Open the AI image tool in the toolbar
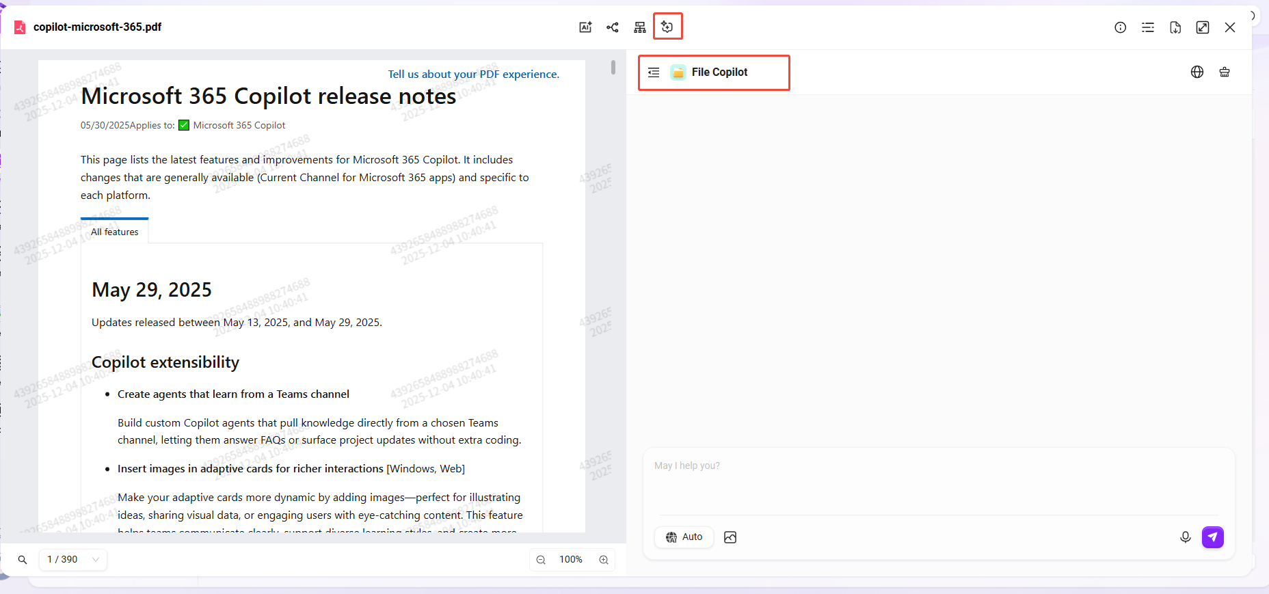 pyautogui.click(x=585, y=27)
